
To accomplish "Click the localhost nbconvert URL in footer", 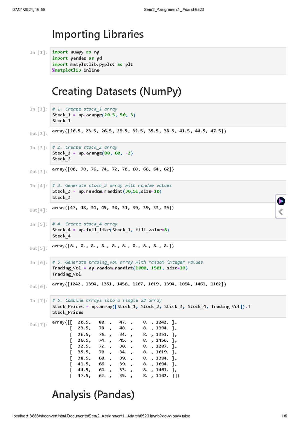I will coord(101,416).
